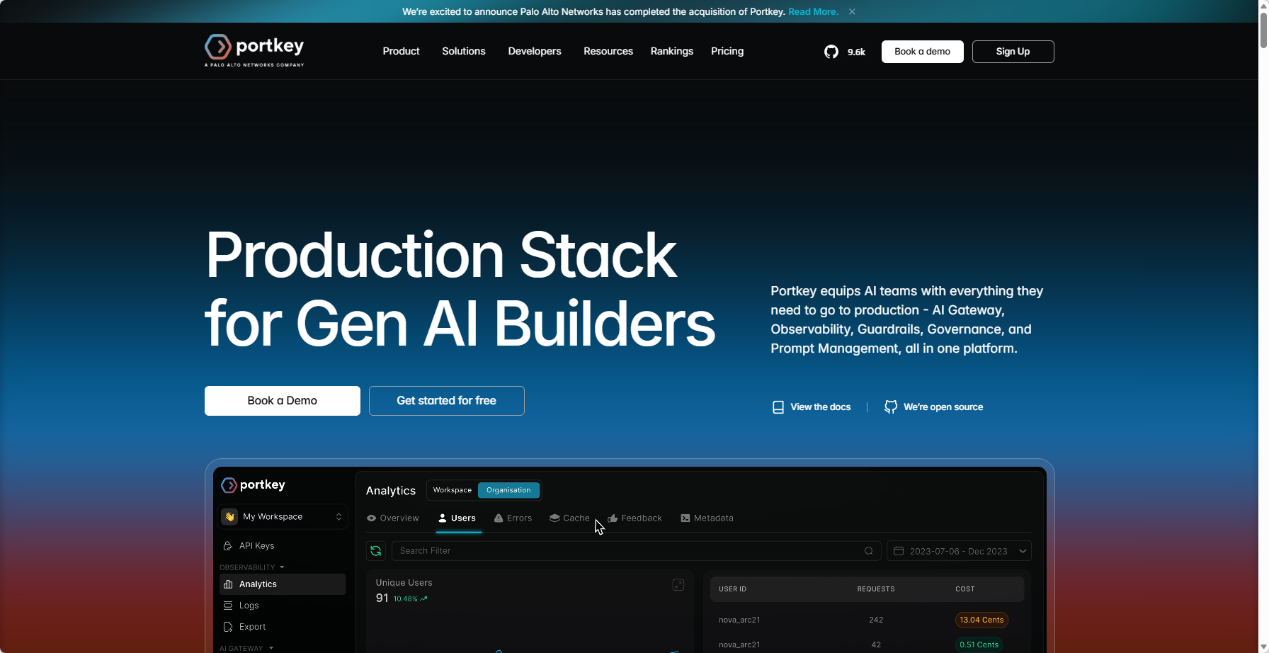1269x653 pixels.
Task: Click Get started for free
Action: (447, 401)
